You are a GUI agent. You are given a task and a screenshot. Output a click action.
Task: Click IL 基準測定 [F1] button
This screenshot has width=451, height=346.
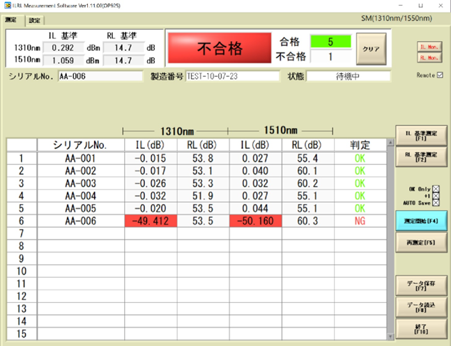421,136
